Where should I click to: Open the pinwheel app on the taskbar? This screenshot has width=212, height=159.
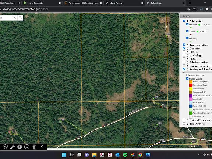pyautogui.click(x=133, y=155)
